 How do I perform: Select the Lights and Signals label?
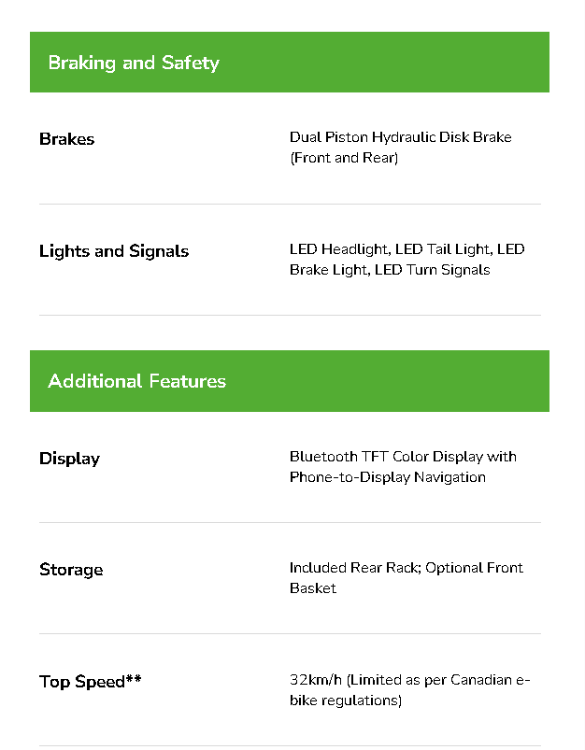[x=114, y=251]
